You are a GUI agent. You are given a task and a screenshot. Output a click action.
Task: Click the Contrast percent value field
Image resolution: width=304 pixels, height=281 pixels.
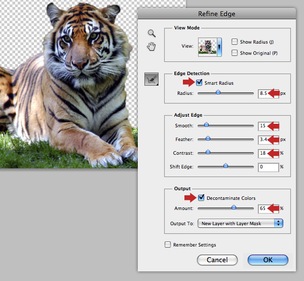pos(269,153)
